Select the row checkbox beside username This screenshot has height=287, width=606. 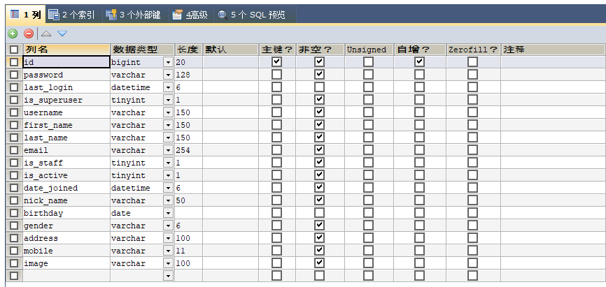pos(14,112)
